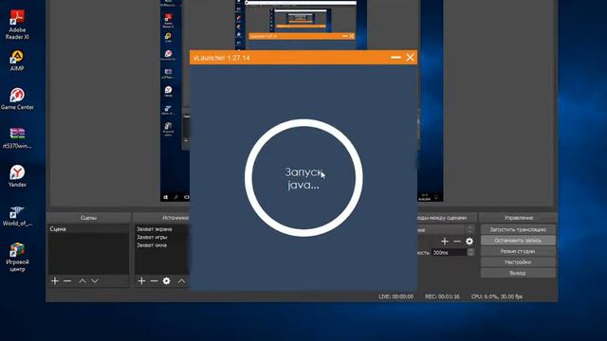Remove the selected source with the minus icon
This screenshot has height=341, width=607.
[154, 281]
